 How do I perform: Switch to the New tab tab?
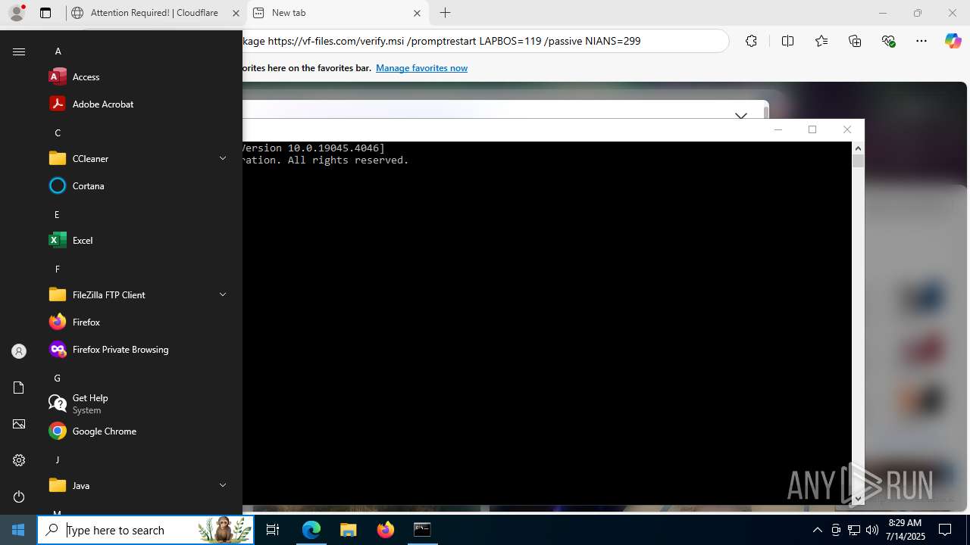click(337, 13)
